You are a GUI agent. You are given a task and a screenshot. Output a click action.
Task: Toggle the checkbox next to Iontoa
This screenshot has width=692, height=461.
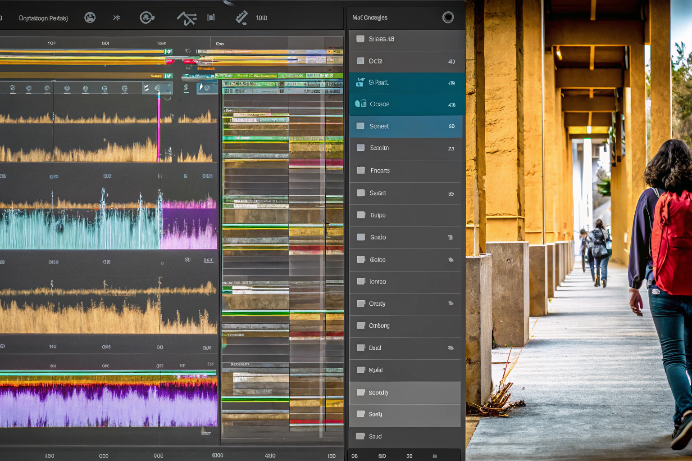(x=360, y=281)
